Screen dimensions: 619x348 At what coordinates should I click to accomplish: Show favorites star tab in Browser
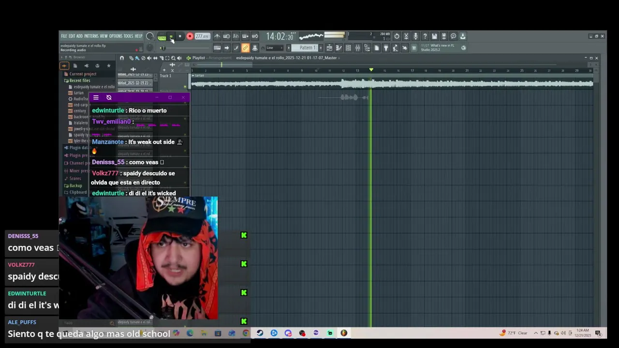pyautogui.click(x=108, y=66)
